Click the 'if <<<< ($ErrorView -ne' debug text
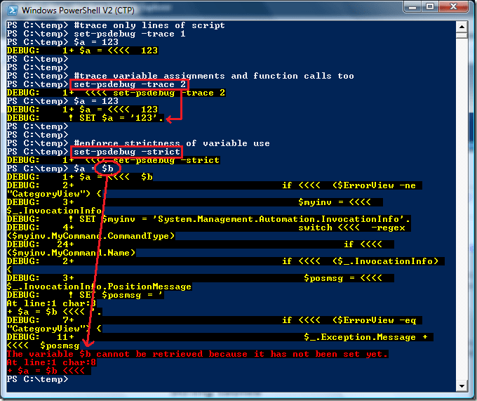The height and width of the screenshot is (401, 477). (349, 185)
